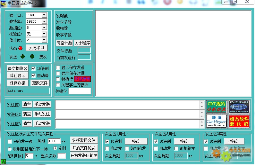Select the 定时 radio button
Image resolution: width=255 pixels, height=165 pixels.
tap(55, 148)
